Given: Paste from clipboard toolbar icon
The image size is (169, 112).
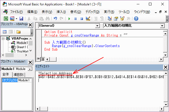Looking at the screenshot, I should (41, 19).
